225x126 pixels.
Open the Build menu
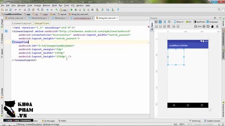54,6
